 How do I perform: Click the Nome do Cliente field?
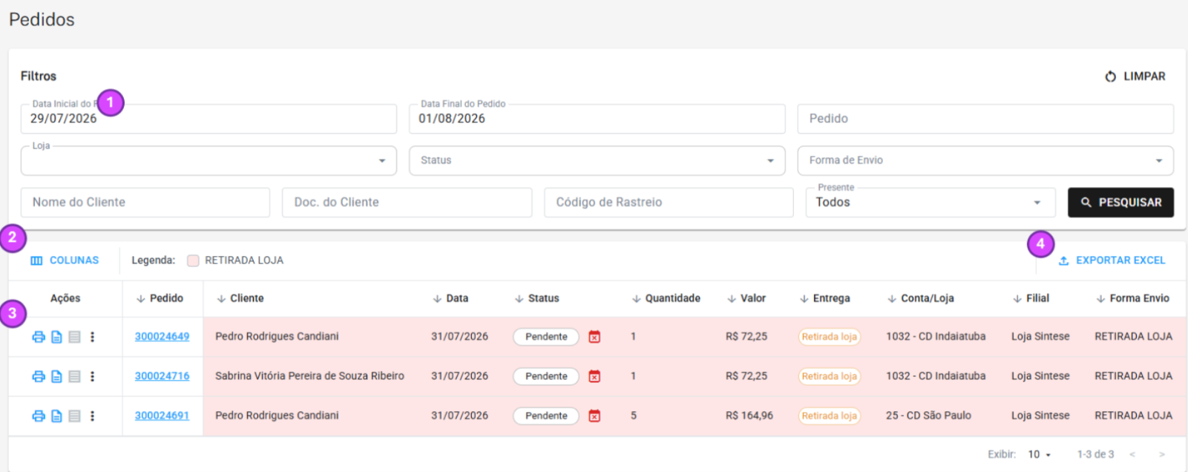145,203
